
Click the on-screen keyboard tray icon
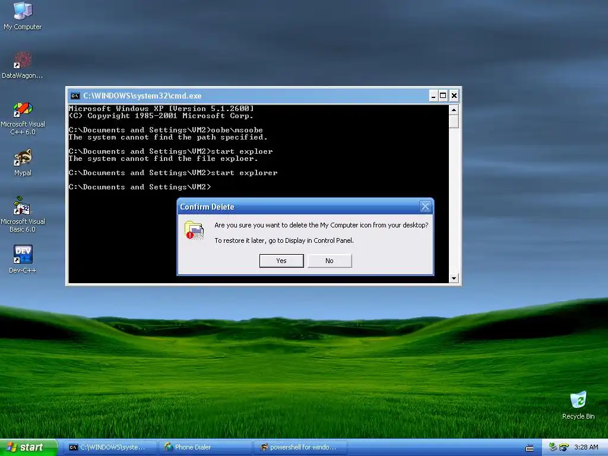[529, 448]
